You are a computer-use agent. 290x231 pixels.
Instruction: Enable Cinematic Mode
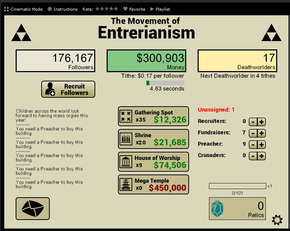click(x=23, y=9)
